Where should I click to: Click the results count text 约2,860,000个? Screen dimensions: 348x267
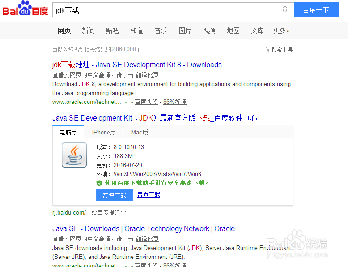123,49
